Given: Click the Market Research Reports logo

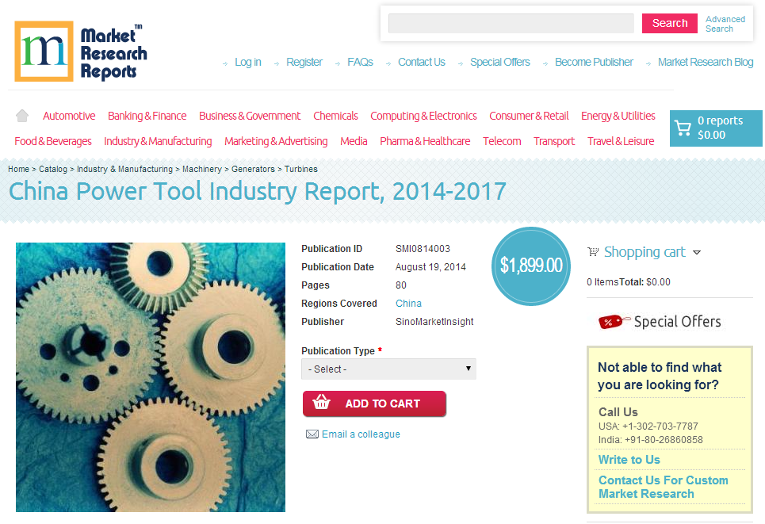Looking at the screenshot, I should [81, 52].
